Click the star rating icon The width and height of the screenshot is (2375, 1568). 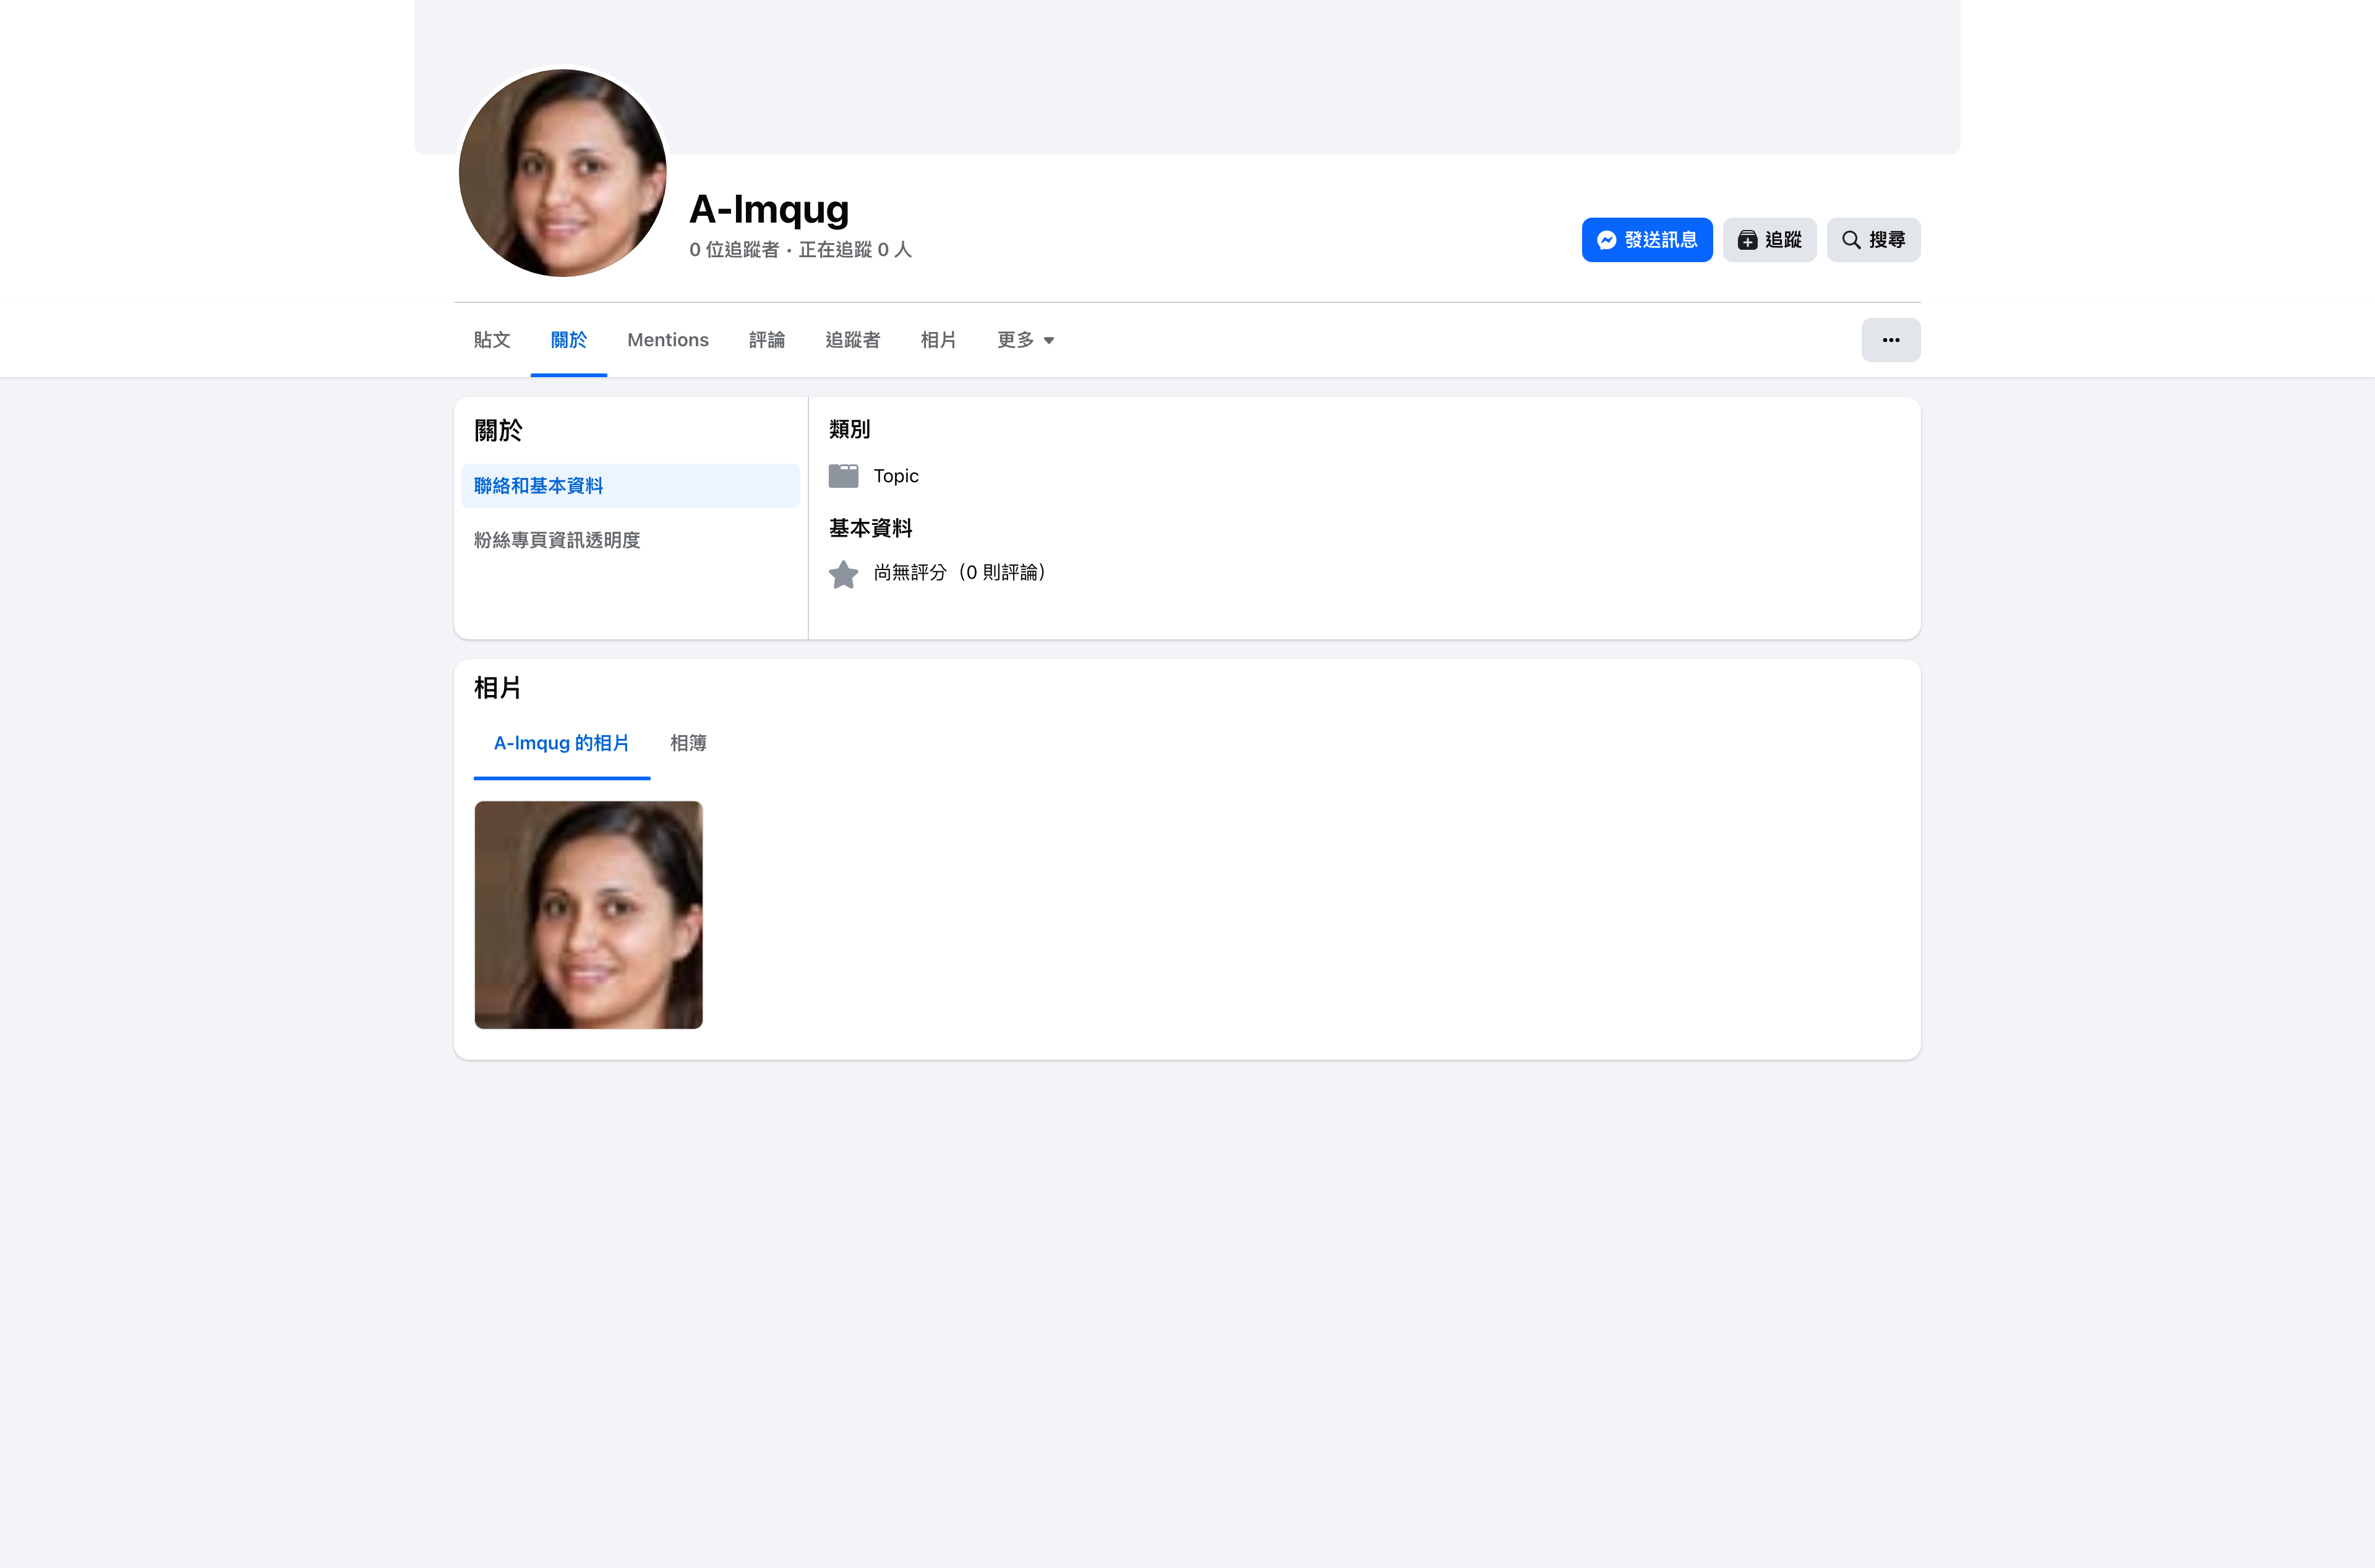coord(843,574)
